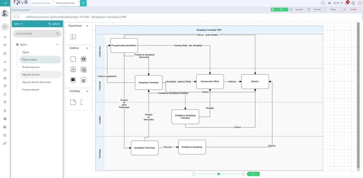Open the Więcej... dropdown button
Screen dimensions: 363x178
[x=334, y=9]
